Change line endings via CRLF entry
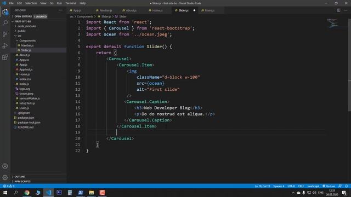Screen dimensions: 351x197 pyautogui.click(x=301, y=186)
